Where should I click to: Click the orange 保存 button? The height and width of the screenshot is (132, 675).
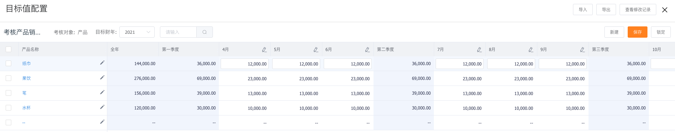pyautogui.click(x=638, y=32)
